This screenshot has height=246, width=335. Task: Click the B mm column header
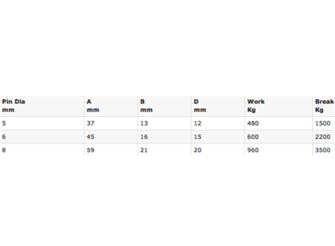coord(146,106)
